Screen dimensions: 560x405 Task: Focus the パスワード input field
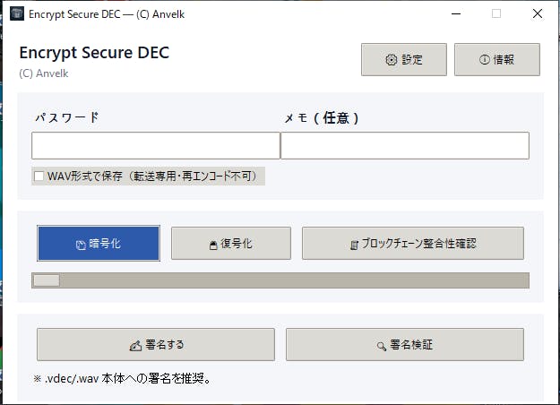[x=156, y=145]
